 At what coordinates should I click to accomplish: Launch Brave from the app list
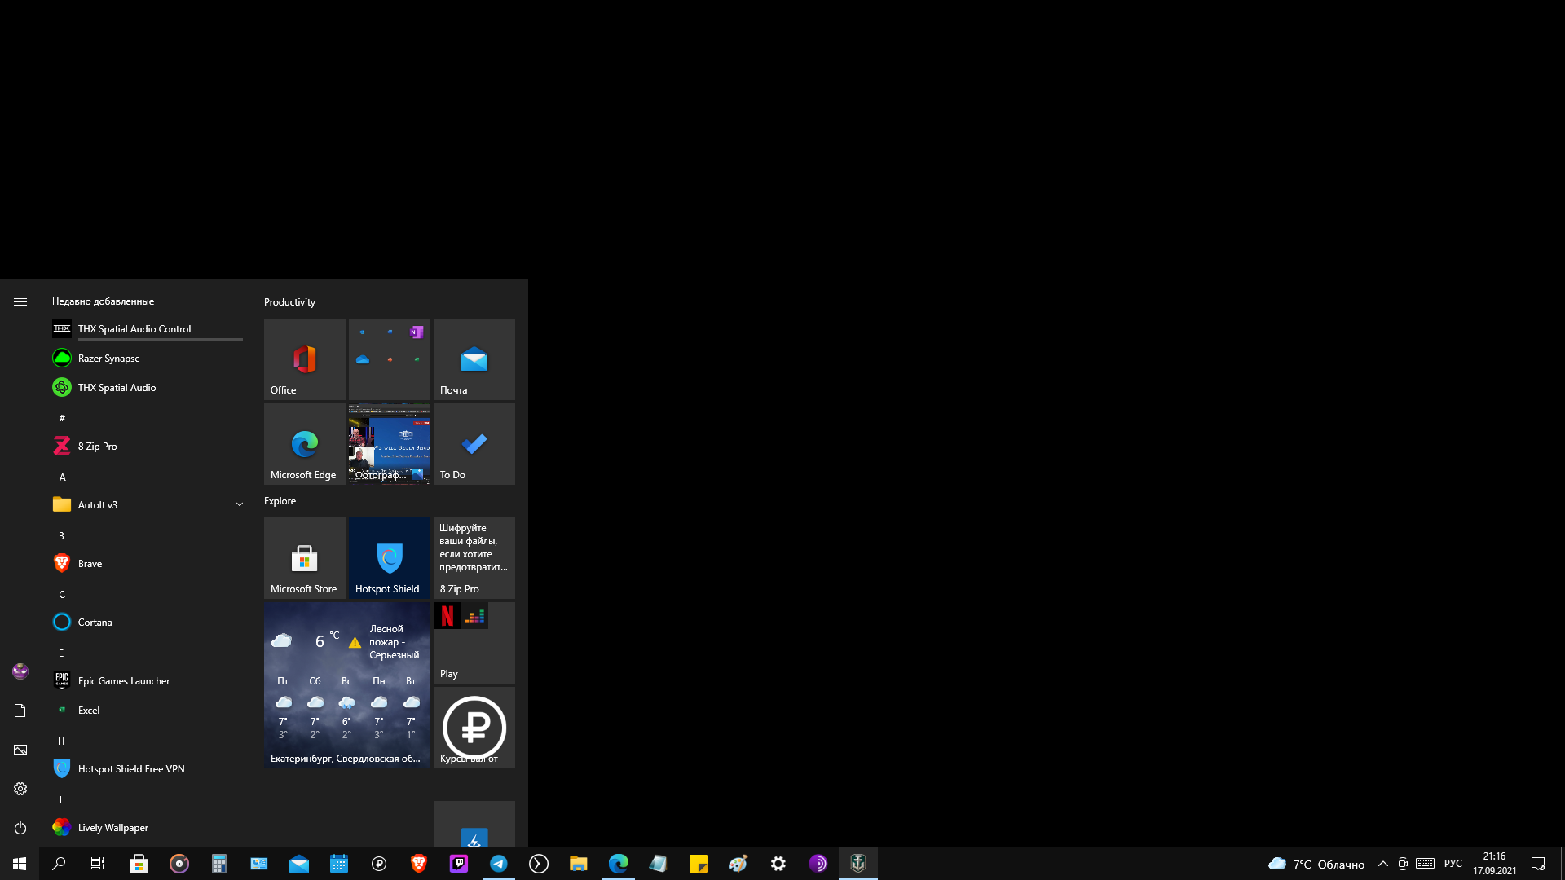[x=90, y=563]
